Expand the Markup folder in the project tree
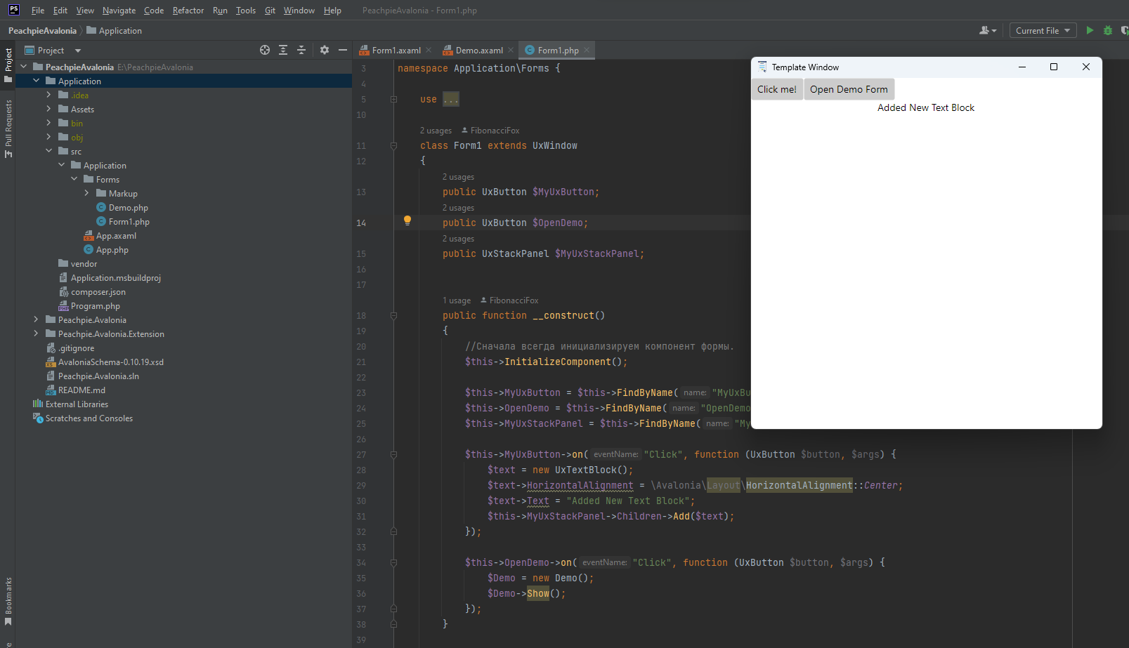 [x=86, y=193]
